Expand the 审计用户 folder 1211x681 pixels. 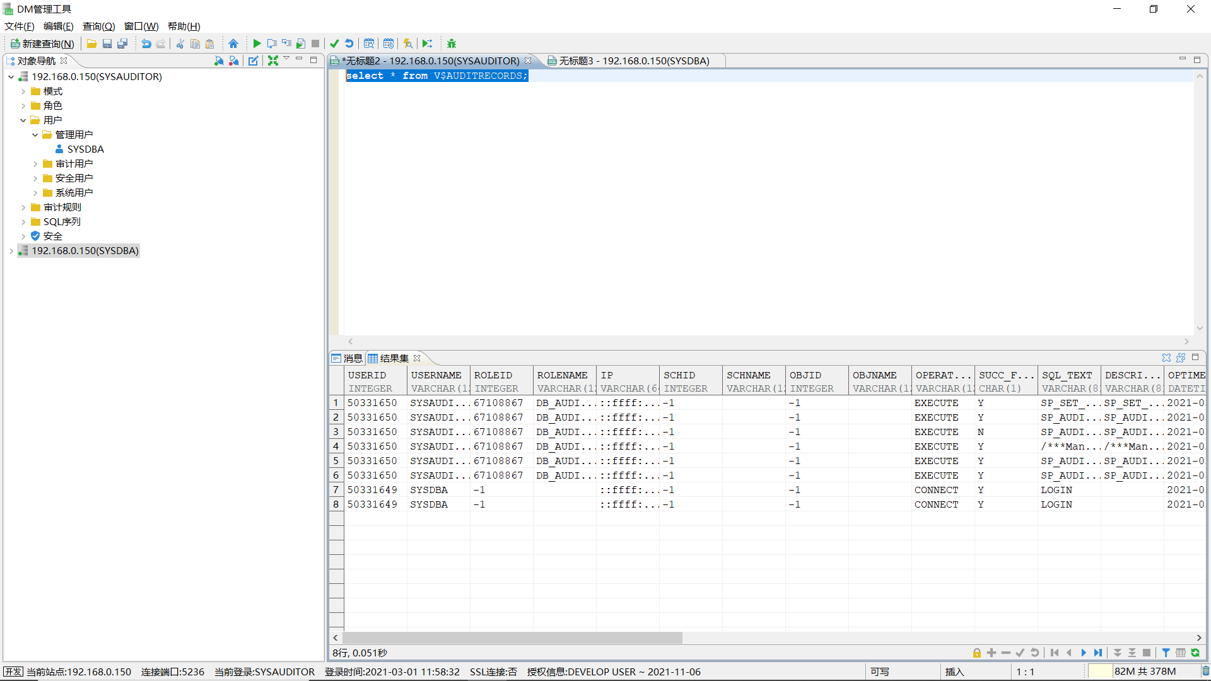click(35, 164)
